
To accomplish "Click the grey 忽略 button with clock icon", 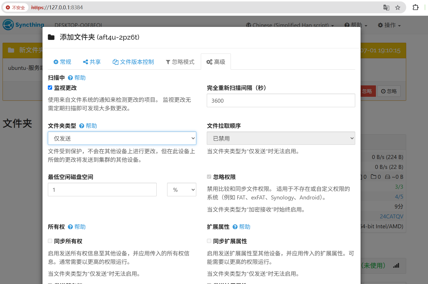I will (389, 91).
